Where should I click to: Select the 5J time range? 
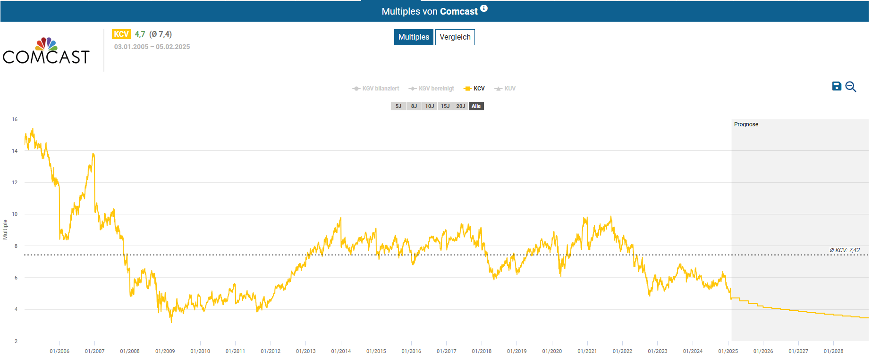pos(398,106)
